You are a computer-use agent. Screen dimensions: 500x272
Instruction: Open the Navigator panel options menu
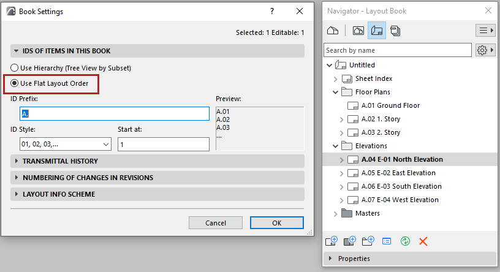485,30
